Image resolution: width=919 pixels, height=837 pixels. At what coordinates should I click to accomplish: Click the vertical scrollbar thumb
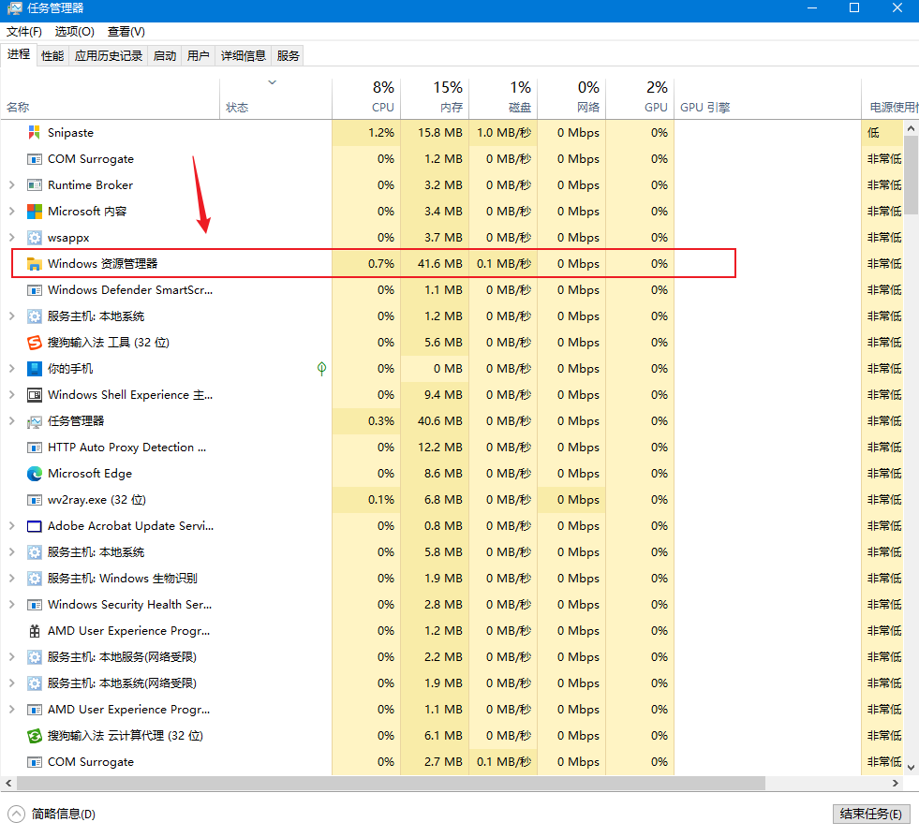point(911,175)
